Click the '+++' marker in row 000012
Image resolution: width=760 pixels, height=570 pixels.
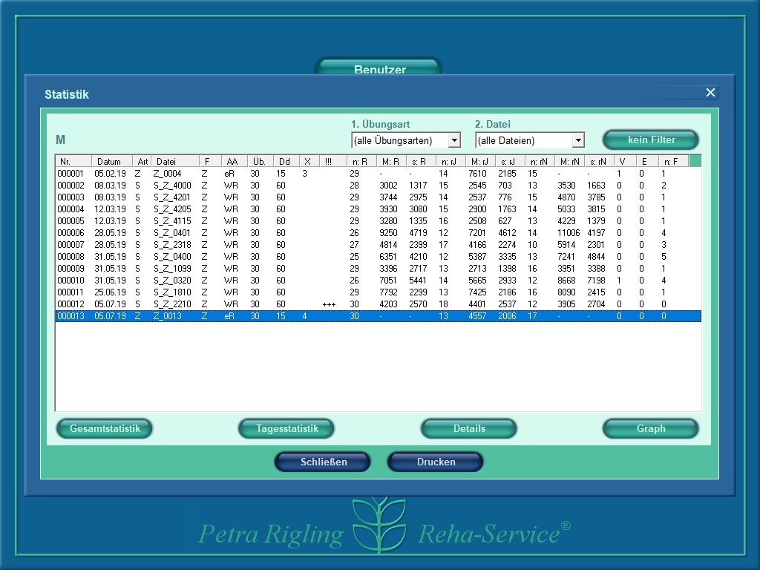329,304
